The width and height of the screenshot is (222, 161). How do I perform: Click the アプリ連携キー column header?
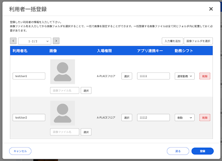coord(150,51)
